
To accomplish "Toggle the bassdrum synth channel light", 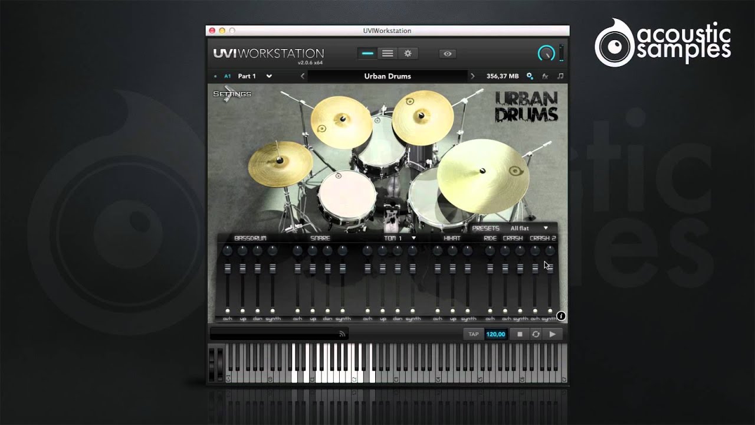I will coord(273,310).
